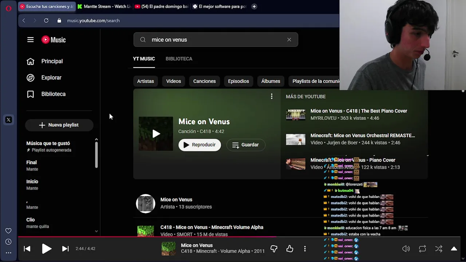The height and width of the screenshot is (262, 466).
Task: Click the now playing Mice on Venus title
Action: tap(197, 245)
